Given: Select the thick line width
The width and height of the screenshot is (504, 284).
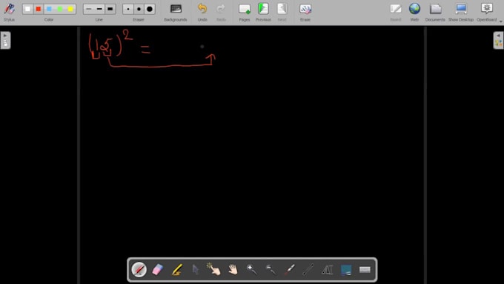Looking at the screenshot, I should click(110, 9).
